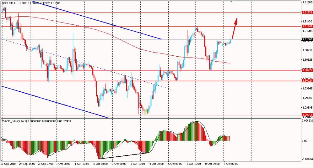The image size is (314, 168).
Task: Click the 1.31885 price axis value
Action: click(x=308, y=3)
